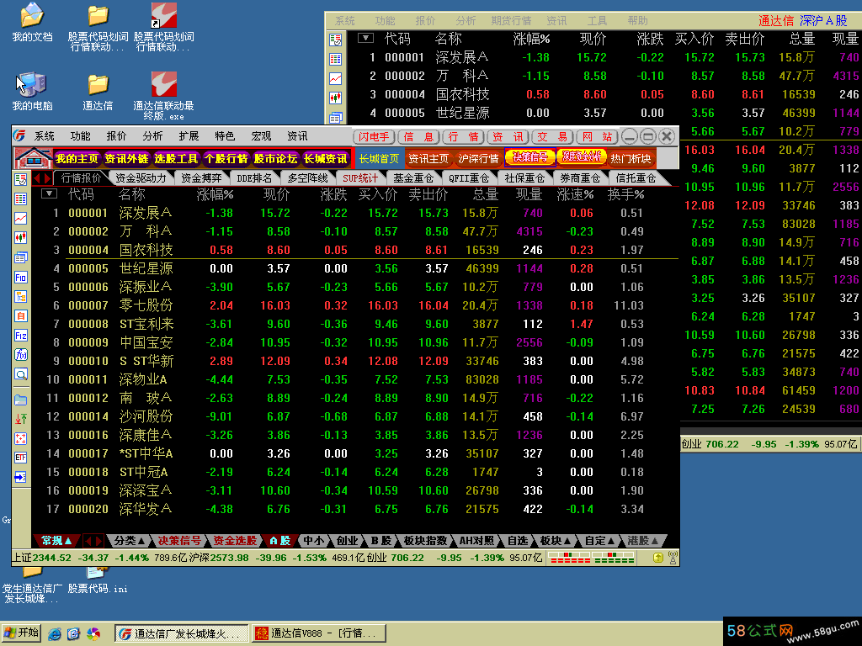The width and height of the screenshot is (862, 646).
Task: Switch to the SUP统计 tab
Action: pyautogui.click(x=360, y=178)
